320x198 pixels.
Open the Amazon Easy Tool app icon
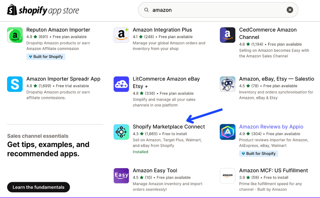click(x=121, y=176)
